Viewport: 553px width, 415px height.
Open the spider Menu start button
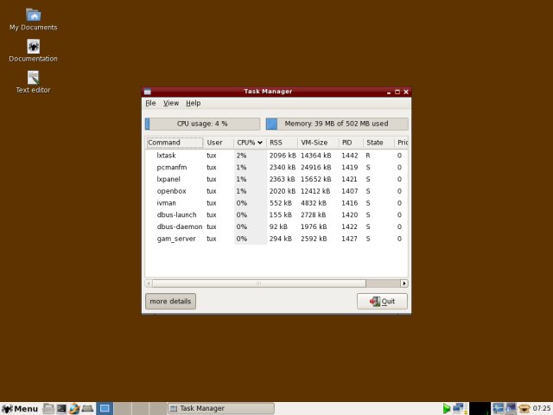[x=20, y=409]
